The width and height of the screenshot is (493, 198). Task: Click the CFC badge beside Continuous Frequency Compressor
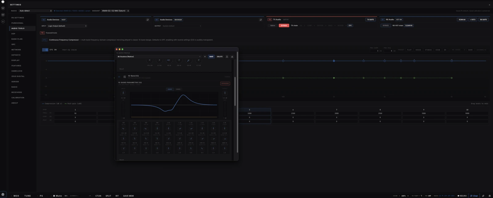click(x=45, y=40)
